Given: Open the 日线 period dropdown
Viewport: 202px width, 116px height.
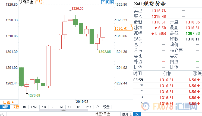Looking at the screenshot, I should point(8,102).
